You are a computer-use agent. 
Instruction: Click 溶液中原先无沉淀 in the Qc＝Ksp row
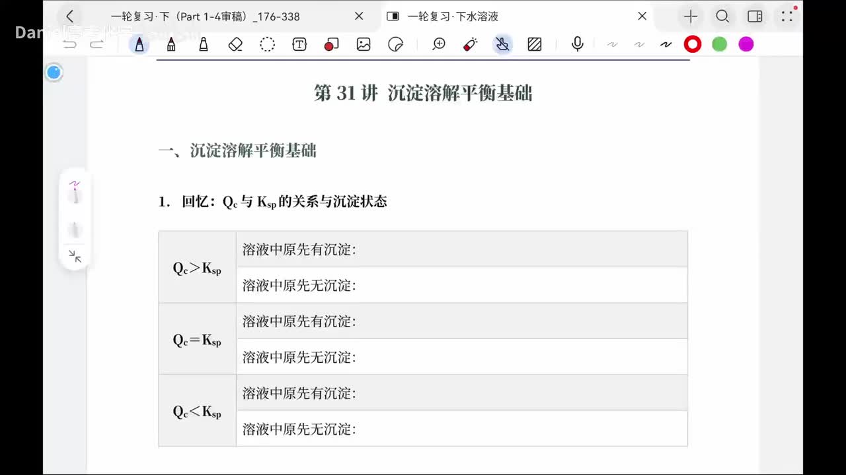299,357
